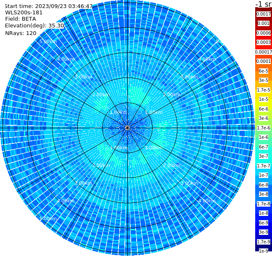Click the NRays: 120 label
The width and height of the screenshot is (272, 256).
[21, 33]
